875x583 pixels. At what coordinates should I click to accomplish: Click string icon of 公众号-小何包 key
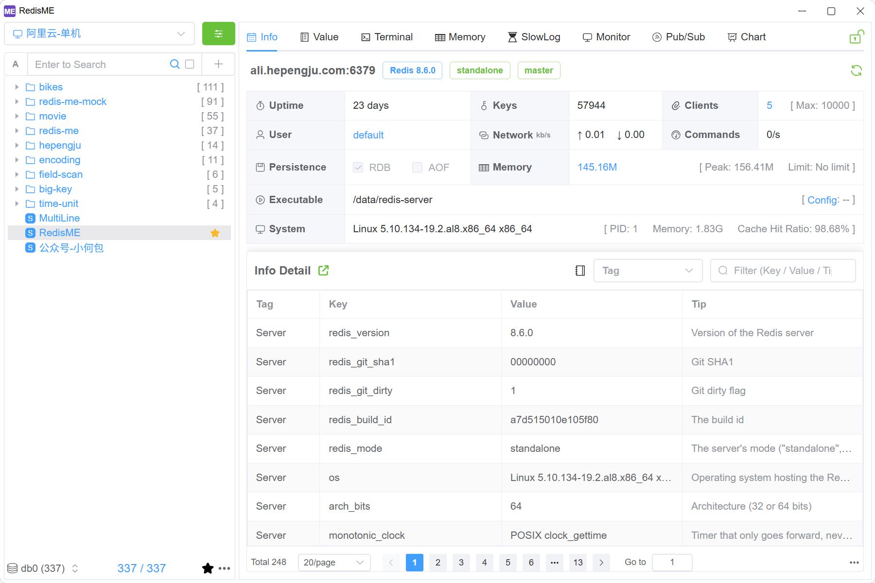coord(30,248)
